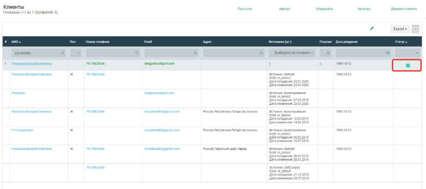426x189 pixels.
Task: Click Добавить клиента link
Action: 403,9
